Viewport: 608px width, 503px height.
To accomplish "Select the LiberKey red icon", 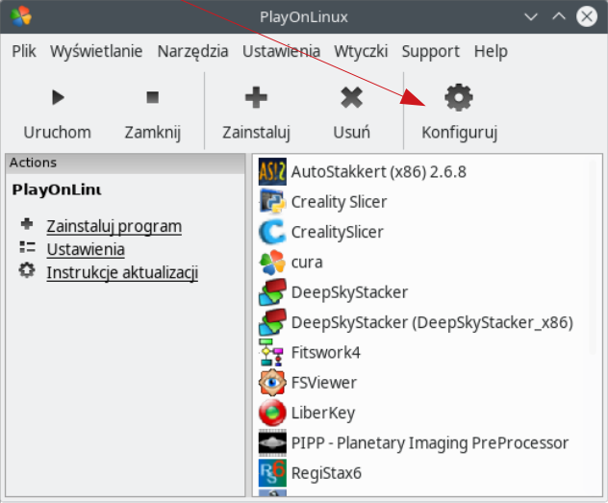I will [x=272, y=413].
